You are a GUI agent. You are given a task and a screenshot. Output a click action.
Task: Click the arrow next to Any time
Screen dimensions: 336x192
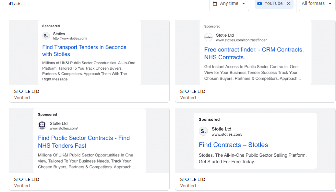pos(244,4)
